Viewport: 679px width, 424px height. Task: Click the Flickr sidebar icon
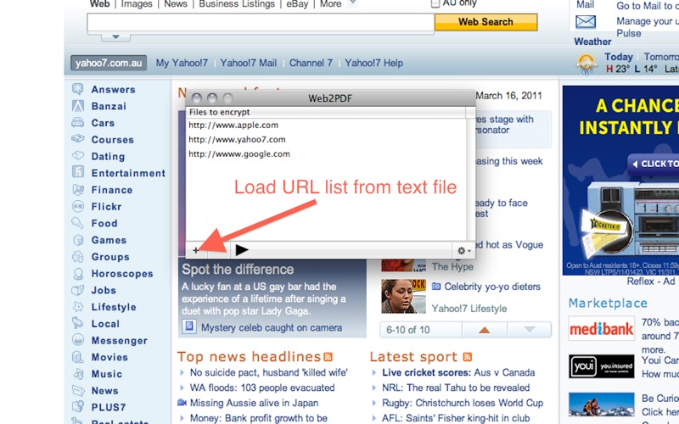78,206
